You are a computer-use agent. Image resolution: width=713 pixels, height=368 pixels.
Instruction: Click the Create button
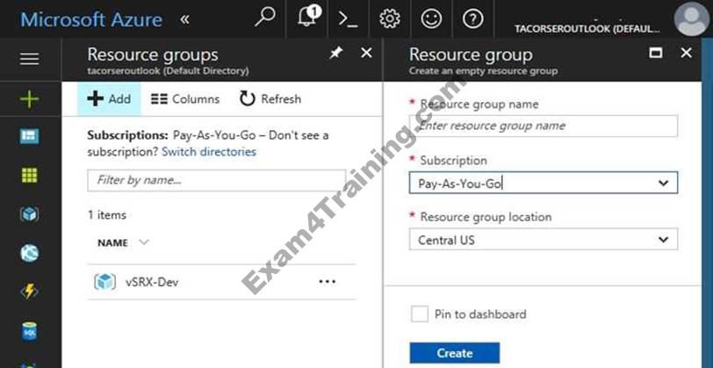[454, 353]
